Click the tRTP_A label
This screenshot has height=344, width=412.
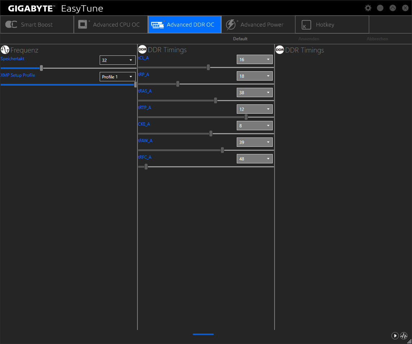coord(145,108)
